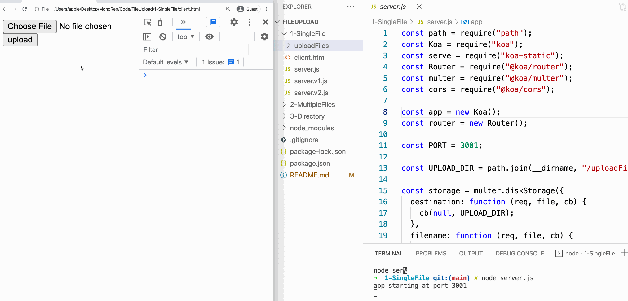This screenshot has width=628, height=301.
Task: Open Chrome's three-dot menu
Action: (x=266, y=9)
